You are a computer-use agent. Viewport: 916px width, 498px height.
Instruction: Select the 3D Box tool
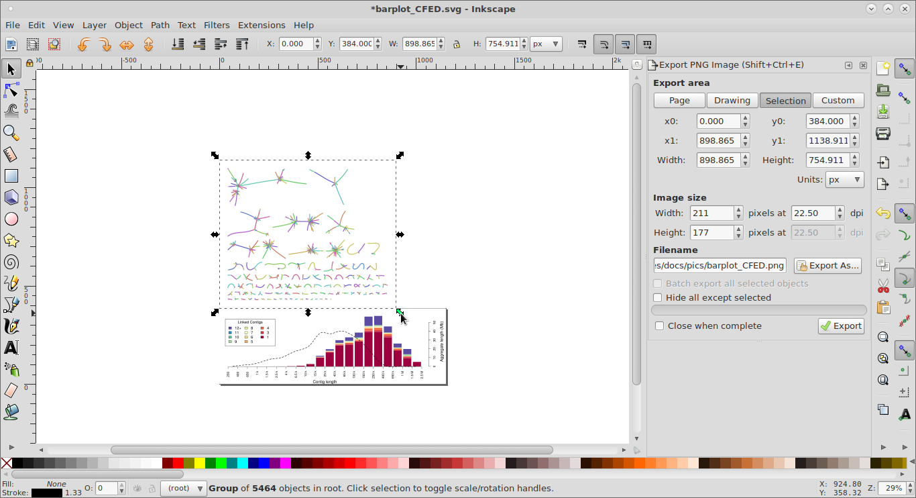pyautogui.click(x=11, y=197)
